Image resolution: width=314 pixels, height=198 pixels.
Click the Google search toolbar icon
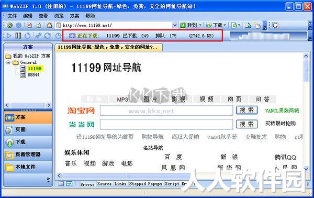point(275,25)
